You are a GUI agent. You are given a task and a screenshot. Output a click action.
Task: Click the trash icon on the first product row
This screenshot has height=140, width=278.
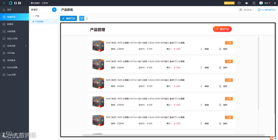(x=220, y=49)
